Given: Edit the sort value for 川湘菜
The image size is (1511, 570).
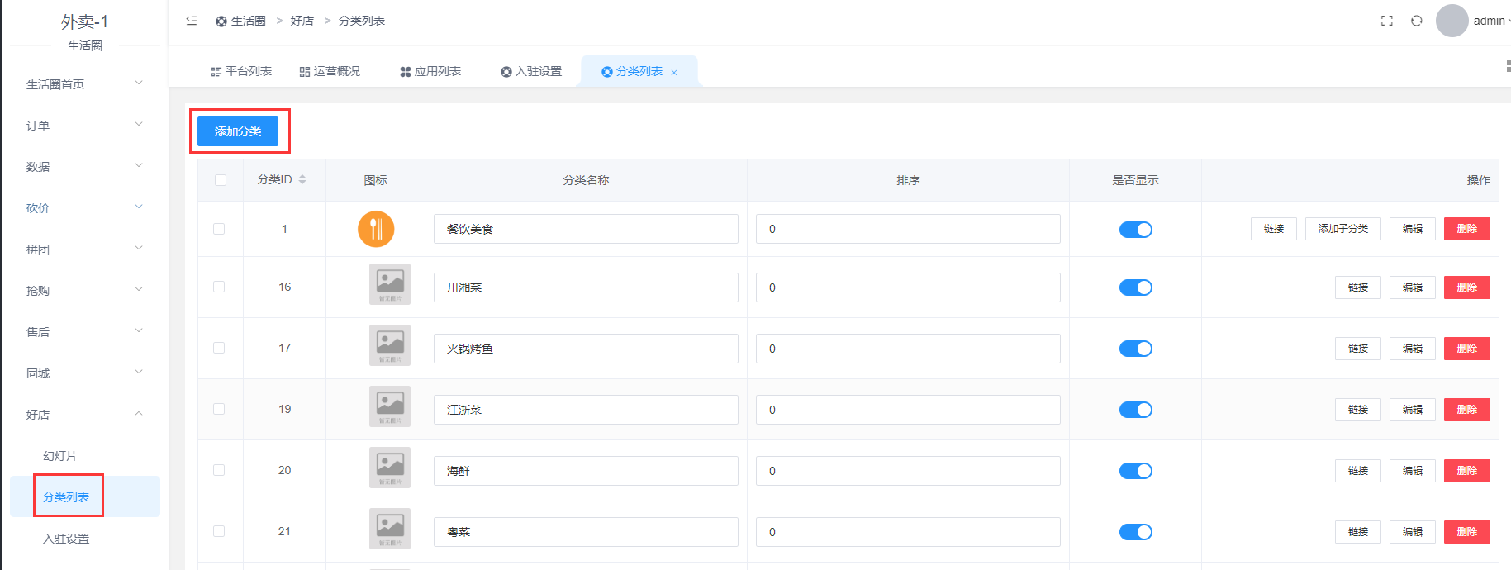Looking at the screenshot, I should (x=908, y=287).
